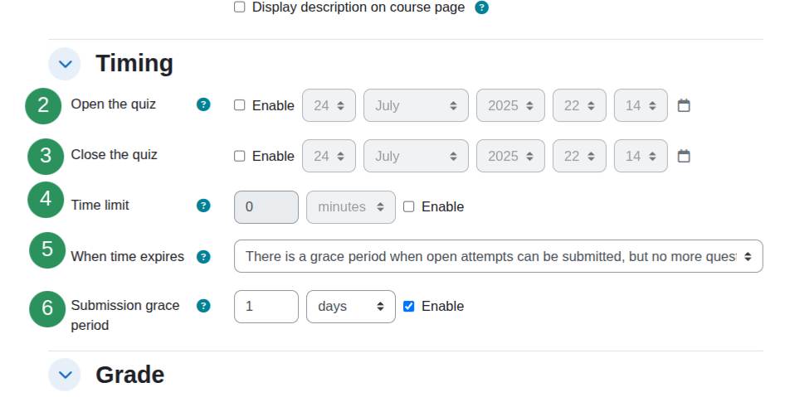The height and width of the screenshot is (397, 785).
Task: Tick Display description on course page checkbox
Action: (x=240, y=7)
